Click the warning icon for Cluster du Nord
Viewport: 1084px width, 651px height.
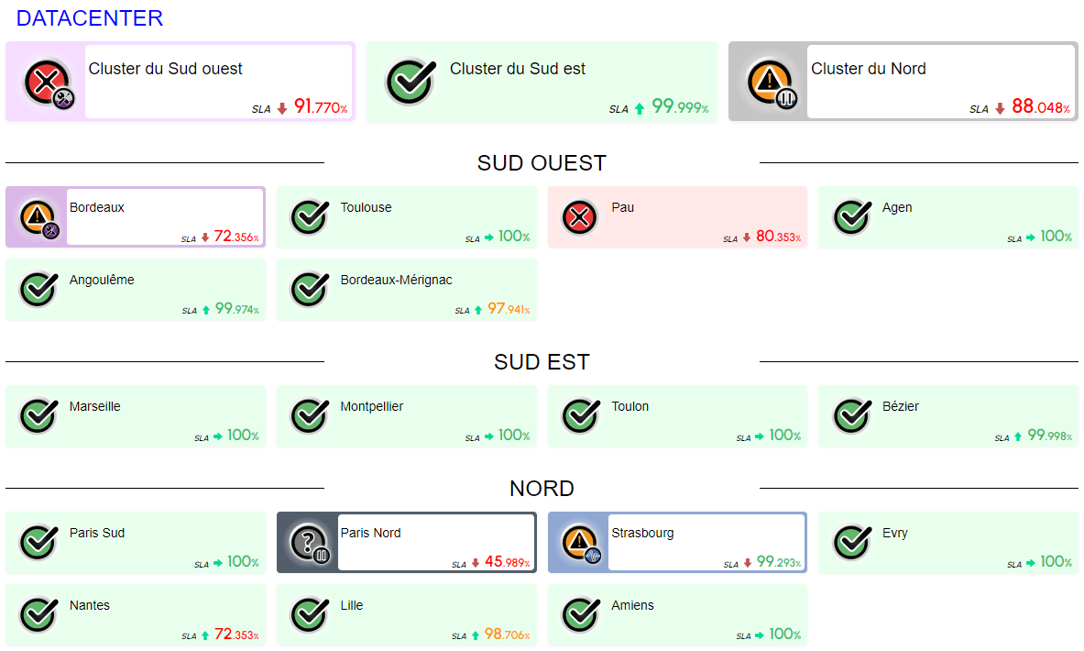point(768,81)
